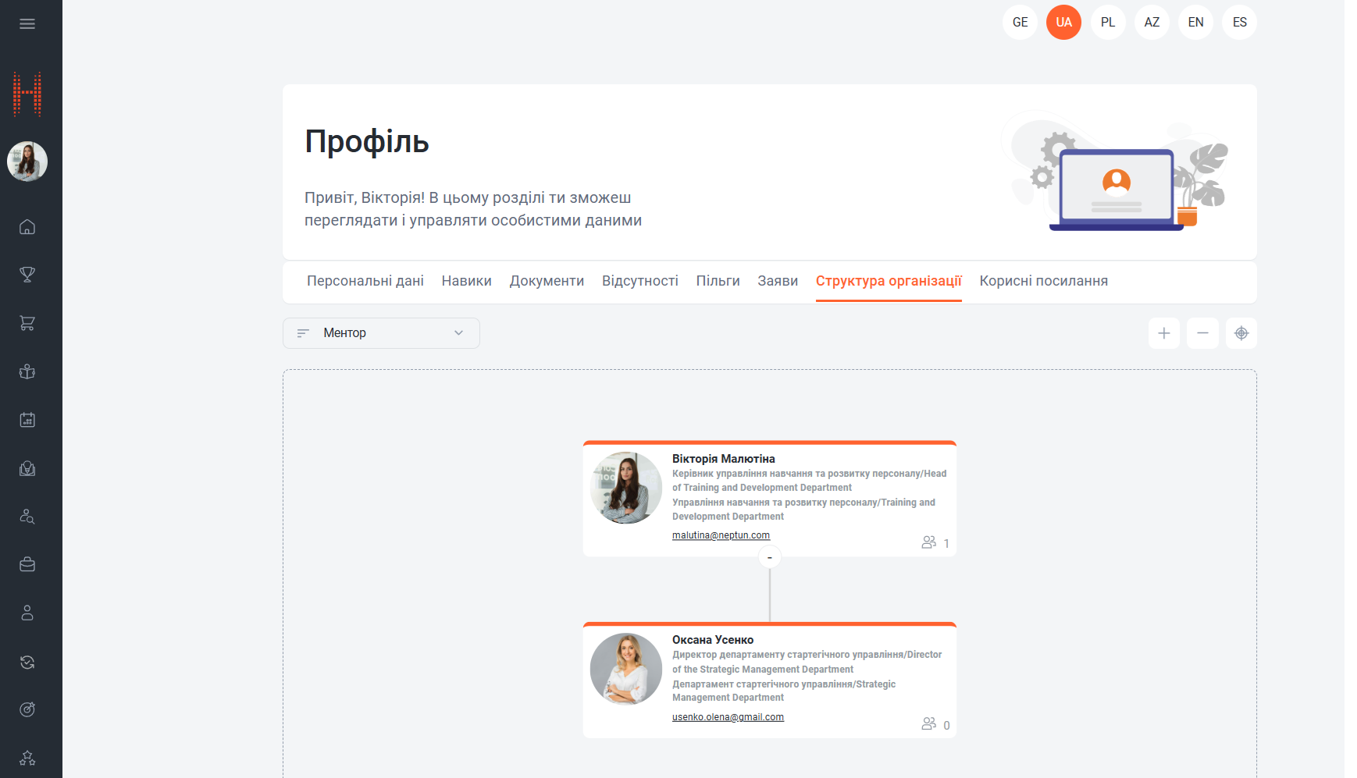Image resolution: width=1357 pixels, height=778 pixels.
Task: Select the shopping cart icon
Action: [27, 323]
